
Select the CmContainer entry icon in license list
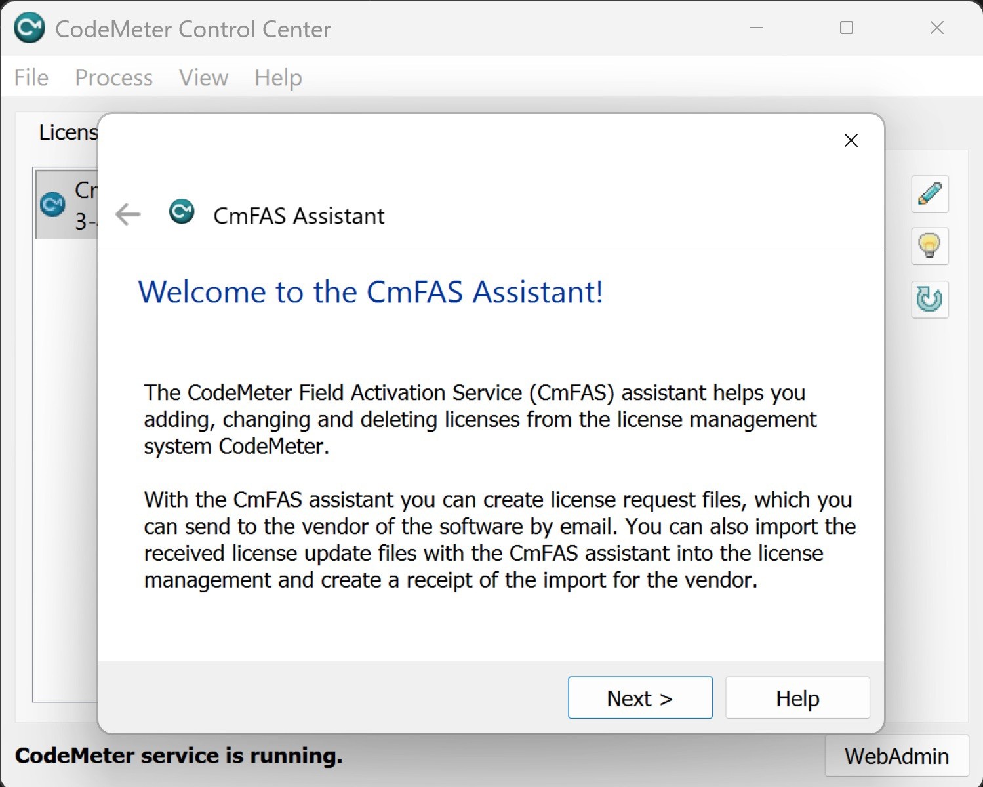(x=52, y=204)
